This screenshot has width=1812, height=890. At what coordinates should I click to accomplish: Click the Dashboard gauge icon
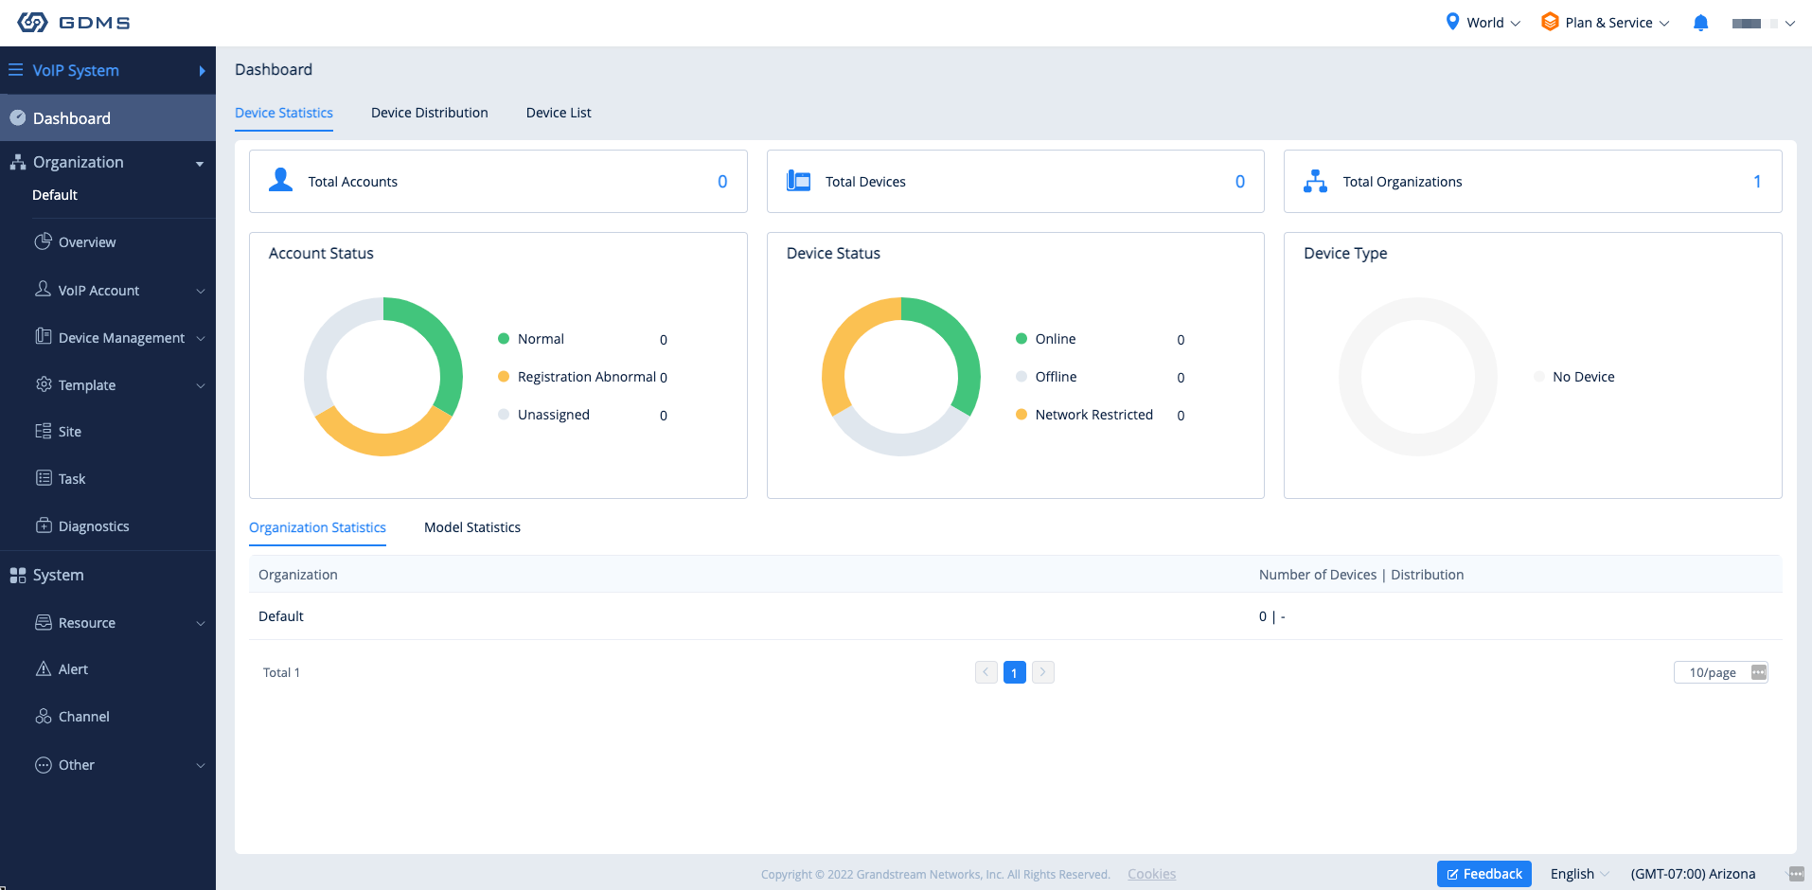[x=17, y=118]
